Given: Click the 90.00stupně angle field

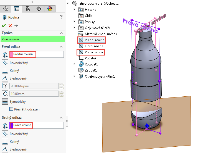Looking at the screenshot, I should pos(34,86).
